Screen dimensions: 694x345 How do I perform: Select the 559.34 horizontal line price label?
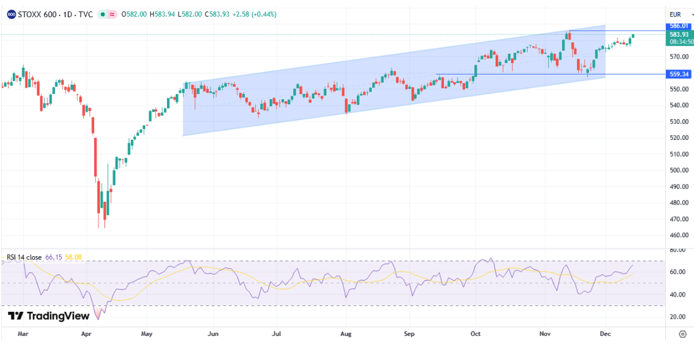[x=679, y=74]
